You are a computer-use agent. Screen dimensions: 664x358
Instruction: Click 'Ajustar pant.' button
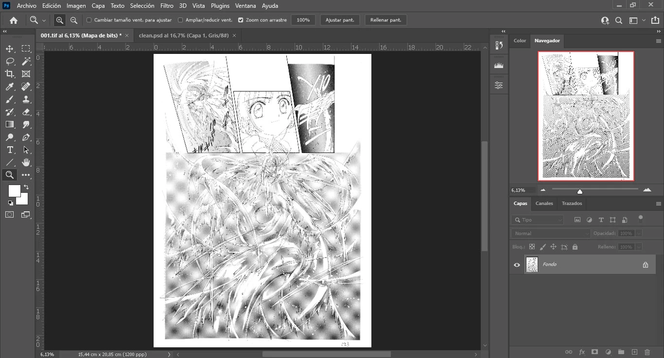340,20
